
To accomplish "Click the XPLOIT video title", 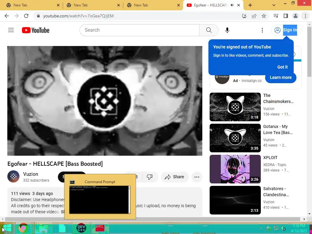I will click(x=270, y=158).
